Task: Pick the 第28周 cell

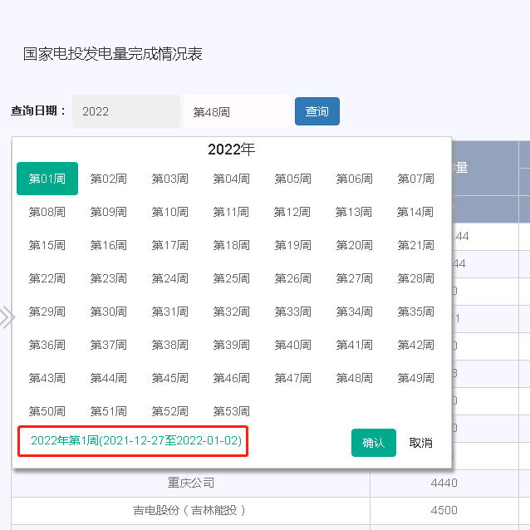Action: [x=416, y=278]
